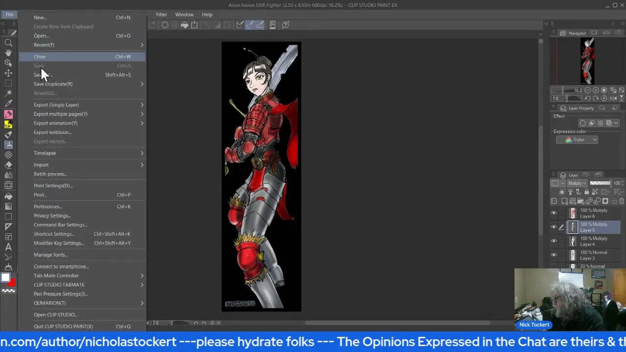Click Quit CLIP STUDIO PAINT entry
This screenshot has width=626, height=352.
tap(82, 327)
